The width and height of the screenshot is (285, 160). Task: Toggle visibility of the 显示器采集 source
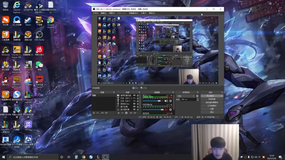click(x=134, y=110)
